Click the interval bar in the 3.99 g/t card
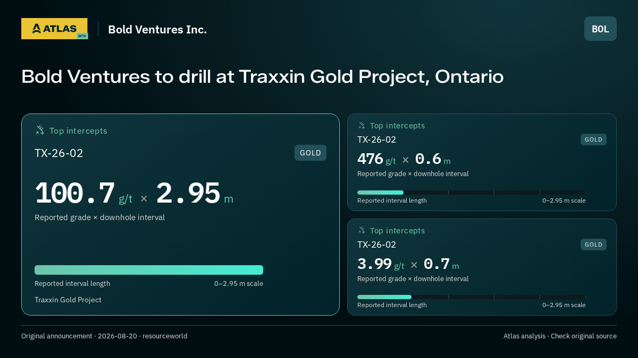Image resolution: width=638 pixels, height=358 pixels. pos(472,297)
